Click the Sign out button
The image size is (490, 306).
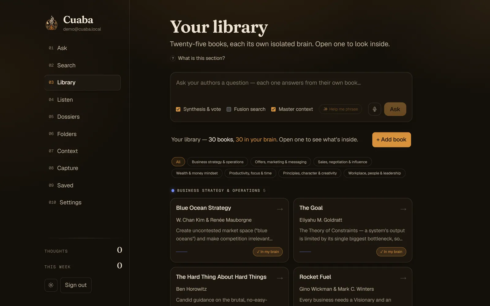[76, 285]
